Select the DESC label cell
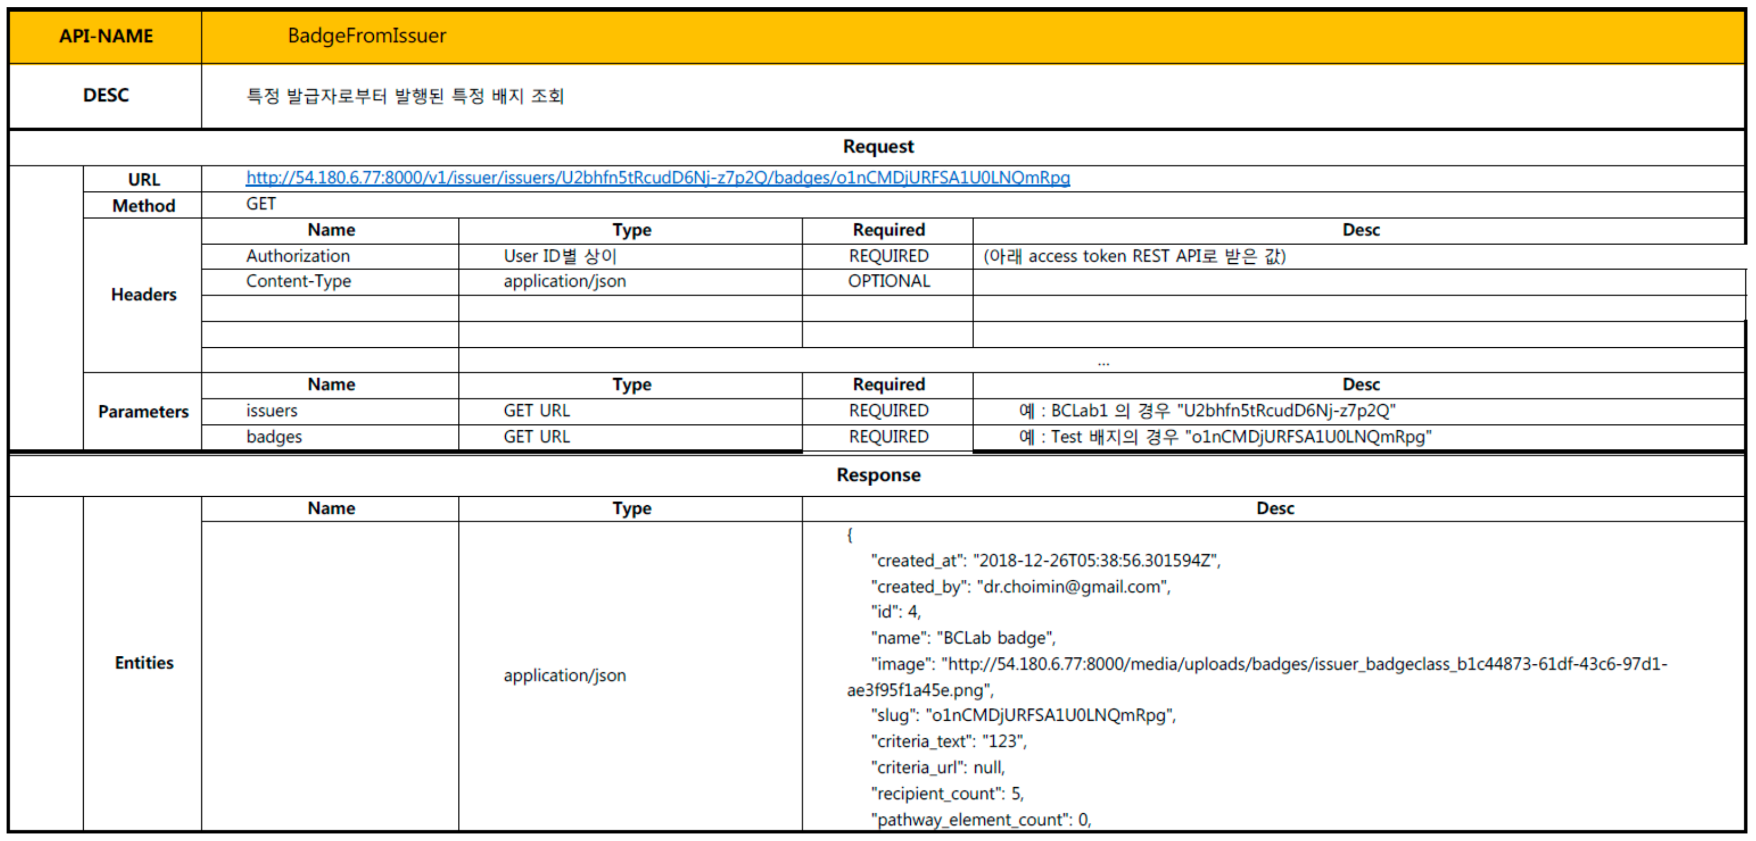This screenshot has height=841, width=1756. [x=106, y=95]
